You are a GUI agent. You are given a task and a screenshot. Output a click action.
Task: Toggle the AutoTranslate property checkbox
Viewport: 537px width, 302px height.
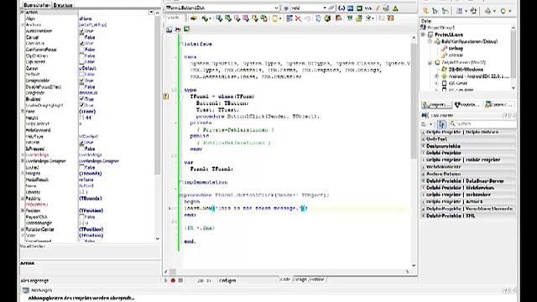(81, 31)
